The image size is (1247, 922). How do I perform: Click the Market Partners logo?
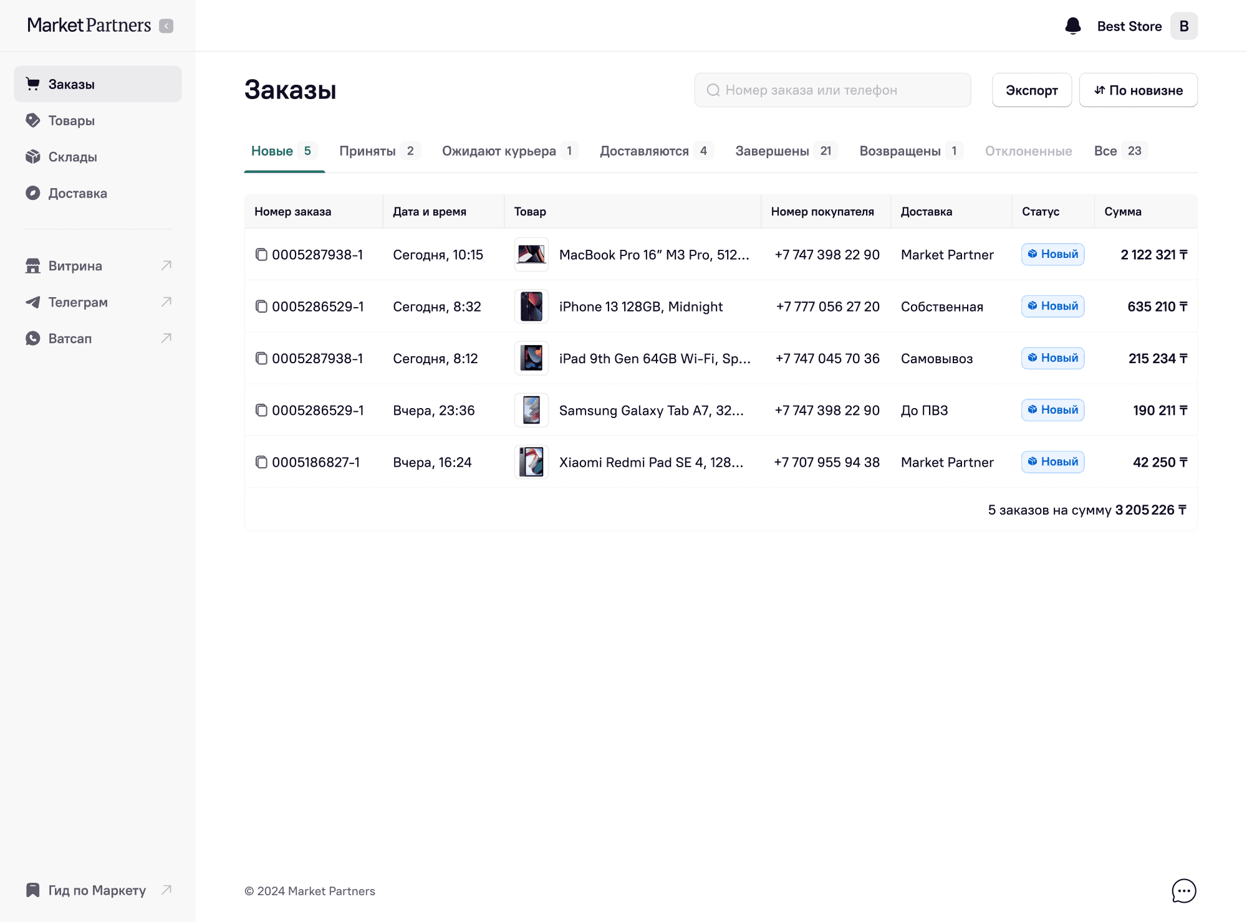89,26
